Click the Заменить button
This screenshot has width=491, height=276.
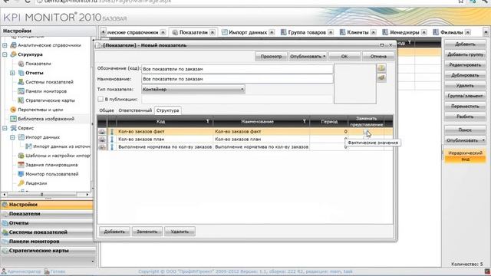pyautogui.click(x=147, y=232)
